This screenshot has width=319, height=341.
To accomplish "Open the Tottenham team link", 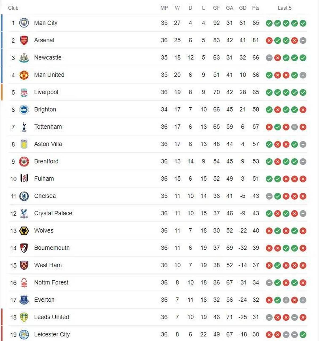I will tap(48, 127).
